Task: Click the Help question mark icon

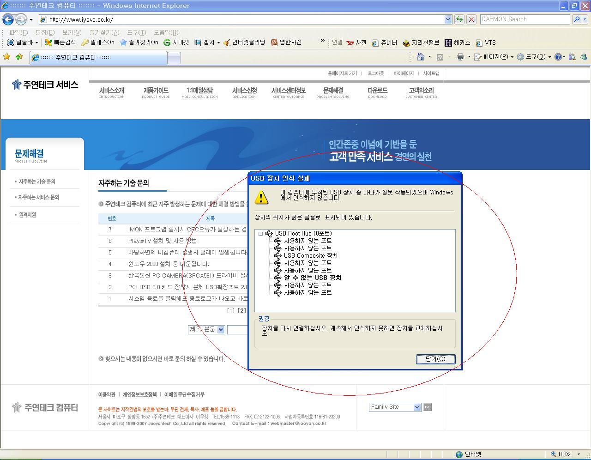Action: tap(558, 57)
